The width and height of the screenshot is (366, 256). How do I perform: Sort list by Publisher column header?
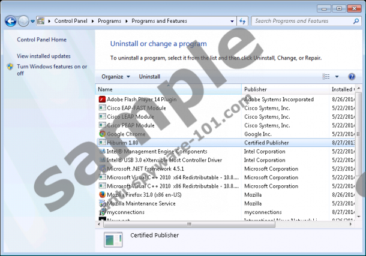[256, 89]
